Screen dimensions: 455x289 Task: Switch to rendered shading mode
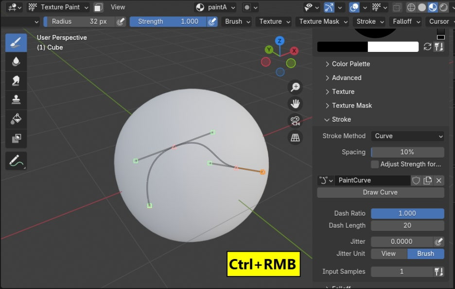443,7
